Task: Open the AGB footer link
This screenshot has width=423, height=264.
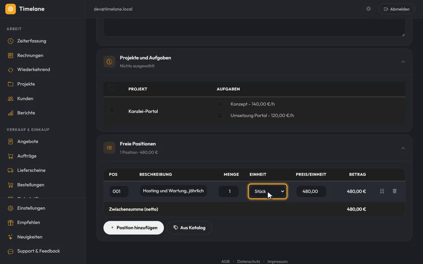Action: [226, 261]
